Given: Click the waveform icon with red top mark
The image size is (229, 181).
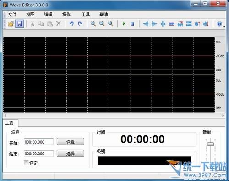Looking at the screenshot, I should (180, 24).
